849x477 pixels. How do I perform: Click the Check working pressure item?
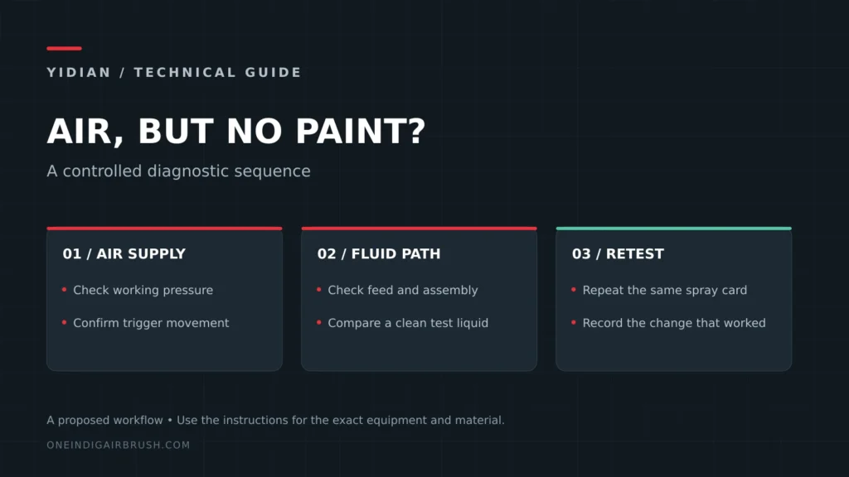143,290
